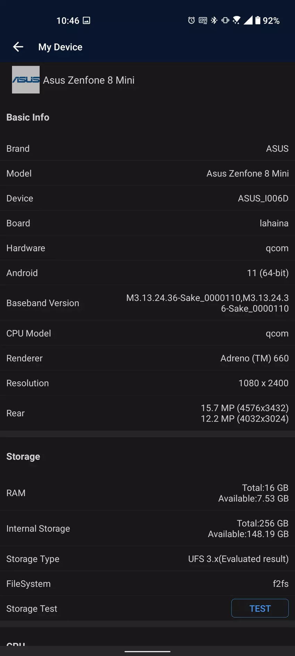The image size is (295, 656).
Task: Tap the Android 11 (64-bit) row
Action: [147, 273]
